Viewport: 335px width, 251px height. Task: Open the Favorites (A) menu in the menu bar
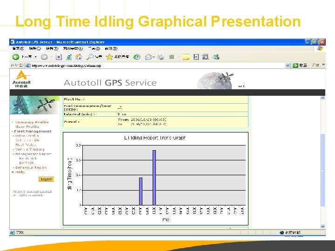(x=73, y=48)
